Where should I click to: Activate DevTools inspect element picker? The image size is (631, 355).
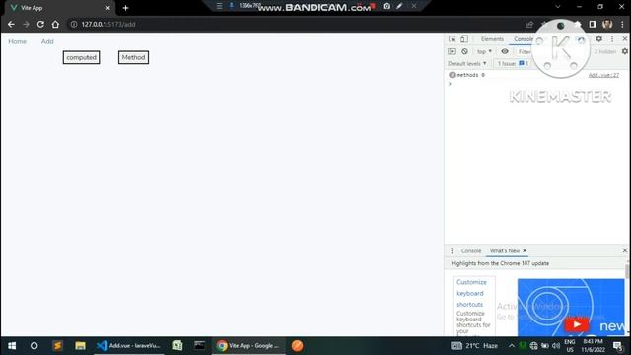coord(452,39)
